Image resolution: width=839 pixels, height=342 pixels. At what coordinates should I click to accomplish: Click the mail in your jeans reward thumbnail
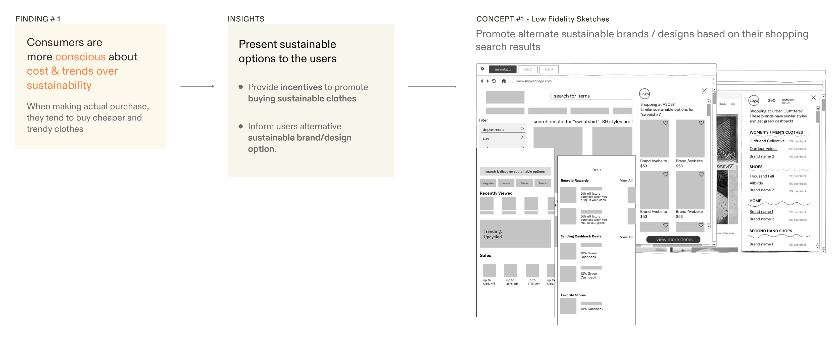click(x=568, y=216)
